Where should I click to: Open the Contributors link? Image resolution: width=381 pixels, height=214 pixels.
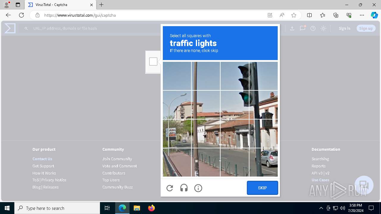point(114,173)
